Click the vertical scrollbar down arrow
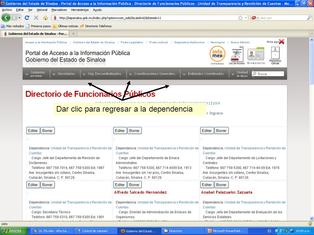This screenshot has width=314, height=235. pos(312,218)
